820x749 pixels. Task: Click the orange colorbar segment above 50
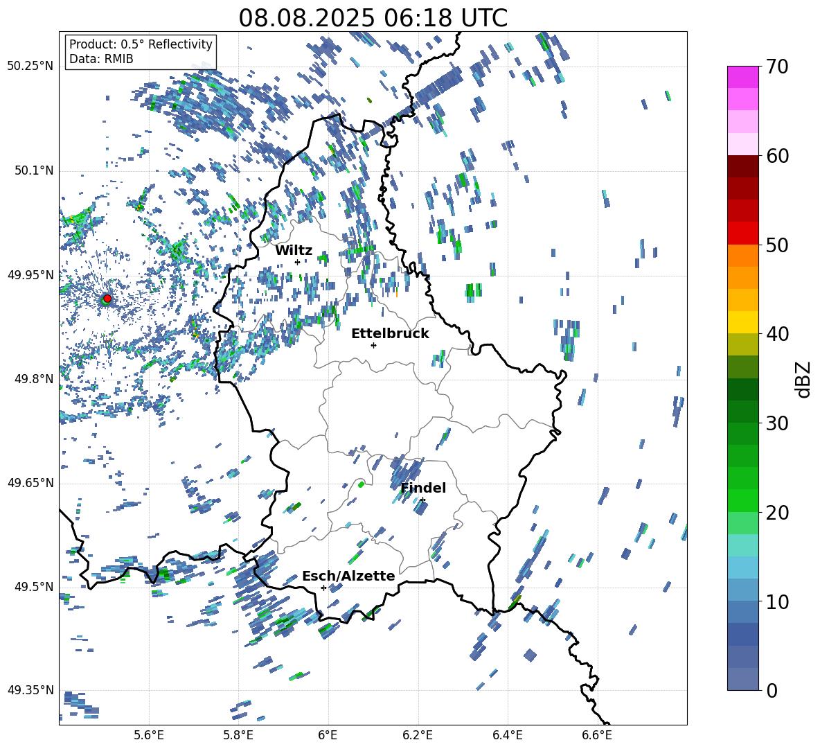pos(742,256)
